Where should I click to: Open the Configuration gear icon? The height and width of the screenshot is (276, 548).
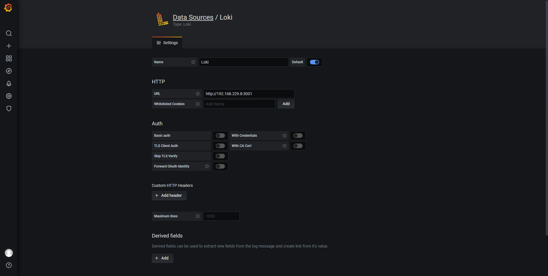(9, 96)
